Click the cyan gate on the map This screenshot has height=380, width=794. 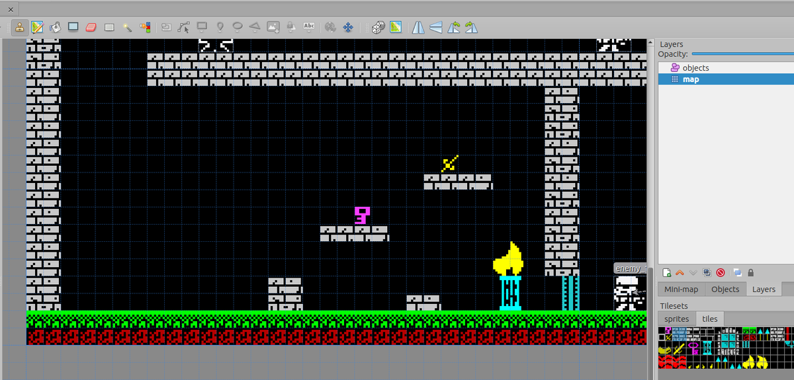click(x=570, y=293)
